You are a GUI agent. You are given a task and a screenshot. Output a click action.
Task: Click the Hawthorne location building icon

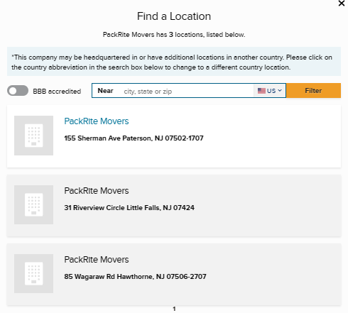click(x=33, y=273)
